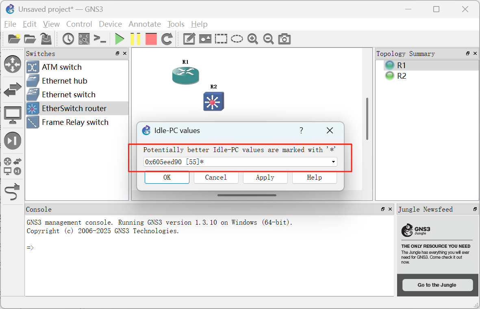Image resolution: width=480 pixels, height=309 pixels.
Task: Click Help in Idle-PC values dialog
Action: click(315, 177)
